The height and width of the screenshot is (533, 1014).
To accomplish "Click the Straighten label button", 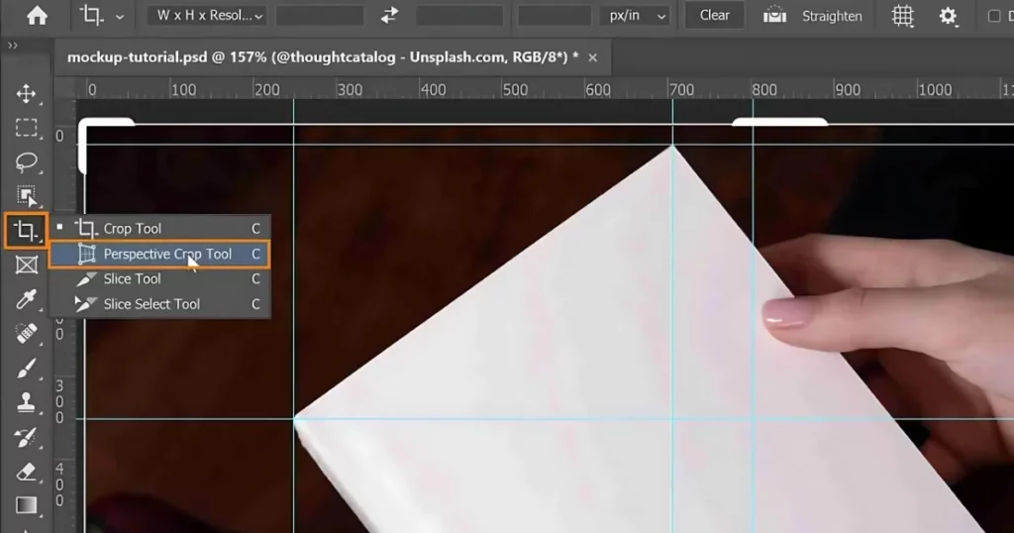I will [832, 16].
